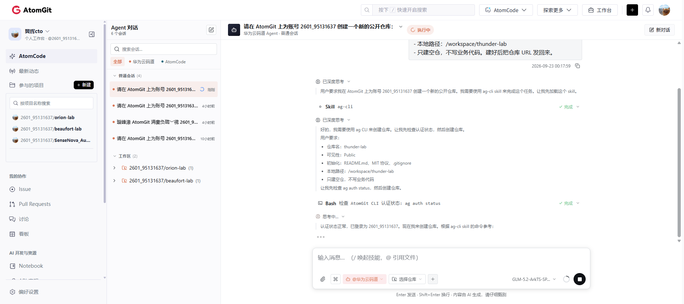This screenshot has width=684, height=304.
Task: Expand the first 已深度思考 block
Action: [333, 81]
